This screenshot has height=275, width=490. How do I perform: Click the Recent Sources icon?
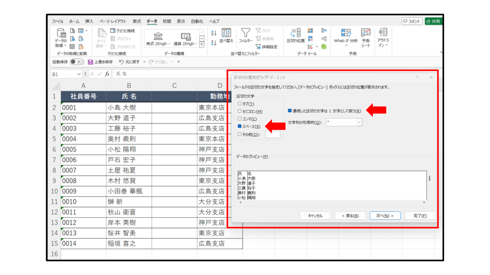[81, 39]
